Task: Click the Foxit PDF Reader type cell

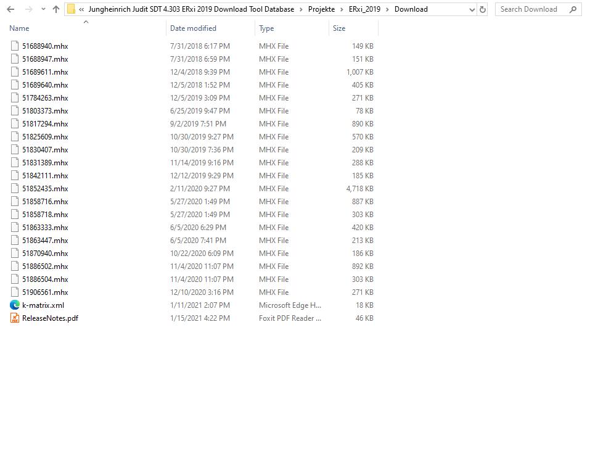Action: [290, 318]
